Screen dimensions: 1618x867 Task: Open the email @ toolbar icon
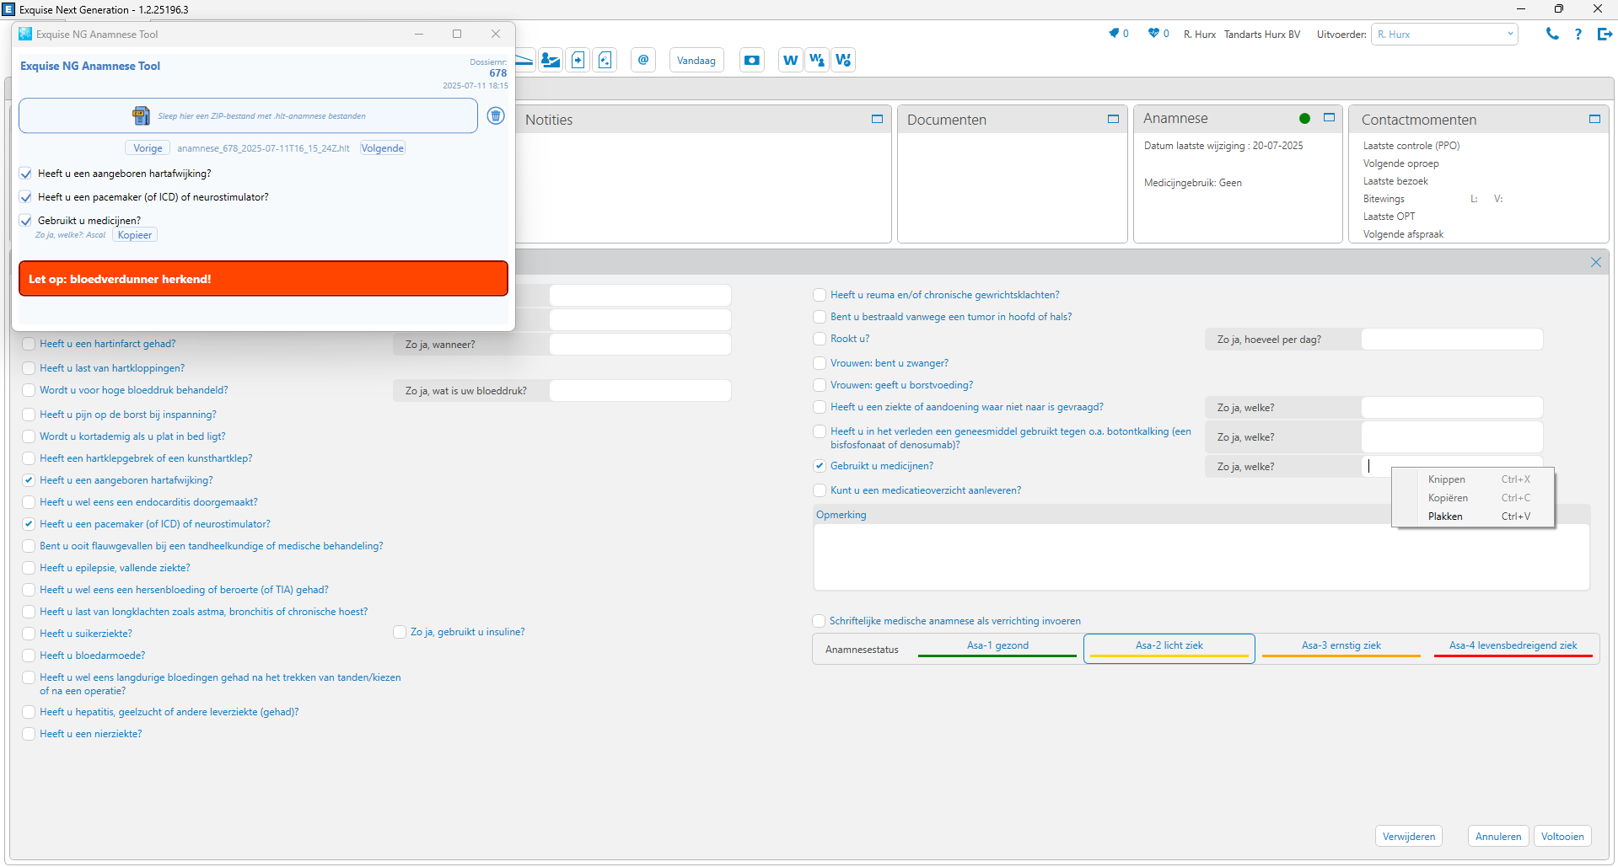[x=643, y=60]
